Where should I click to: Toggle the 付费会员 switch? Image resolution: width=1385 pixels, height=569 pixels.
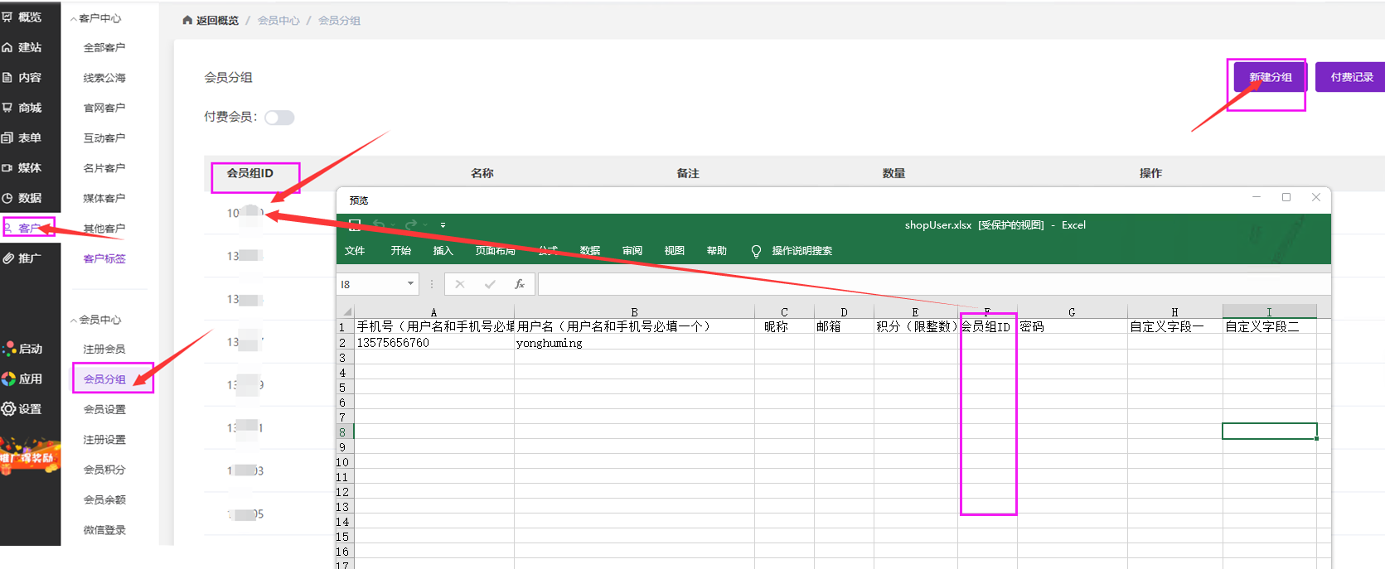279,118
